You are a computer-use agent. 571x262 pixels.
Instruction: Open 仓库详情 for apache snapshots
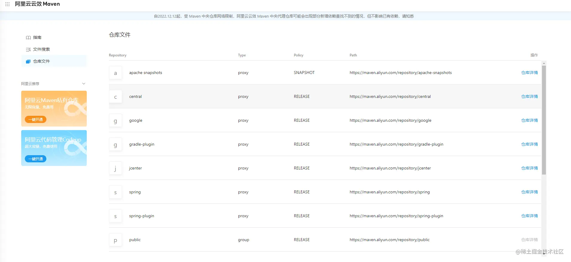click(x=529, y=73)
